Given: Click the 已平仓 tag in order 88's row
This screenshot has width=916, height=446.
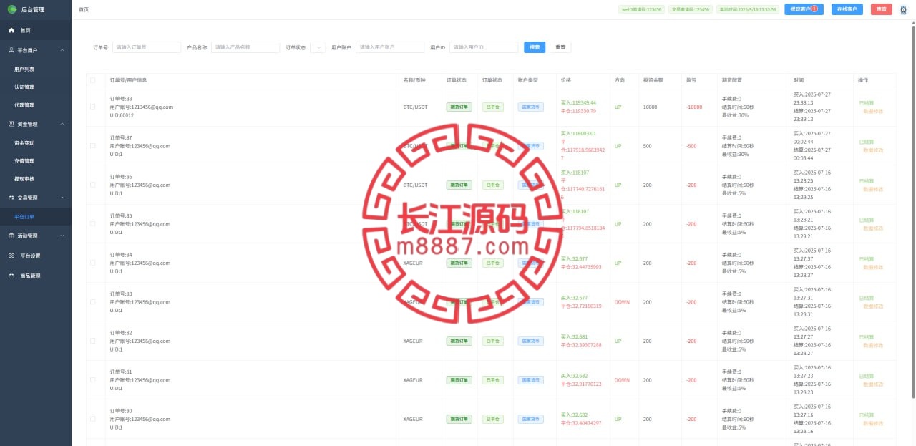Looking at the screenshot, I should (492, 107).
